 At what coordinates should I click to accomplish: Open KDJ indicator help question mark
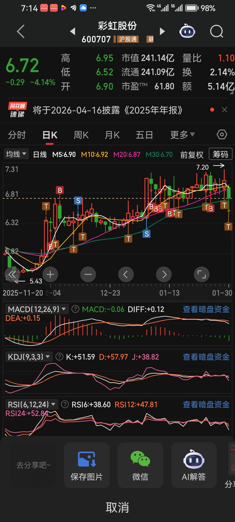click(59, 357)
